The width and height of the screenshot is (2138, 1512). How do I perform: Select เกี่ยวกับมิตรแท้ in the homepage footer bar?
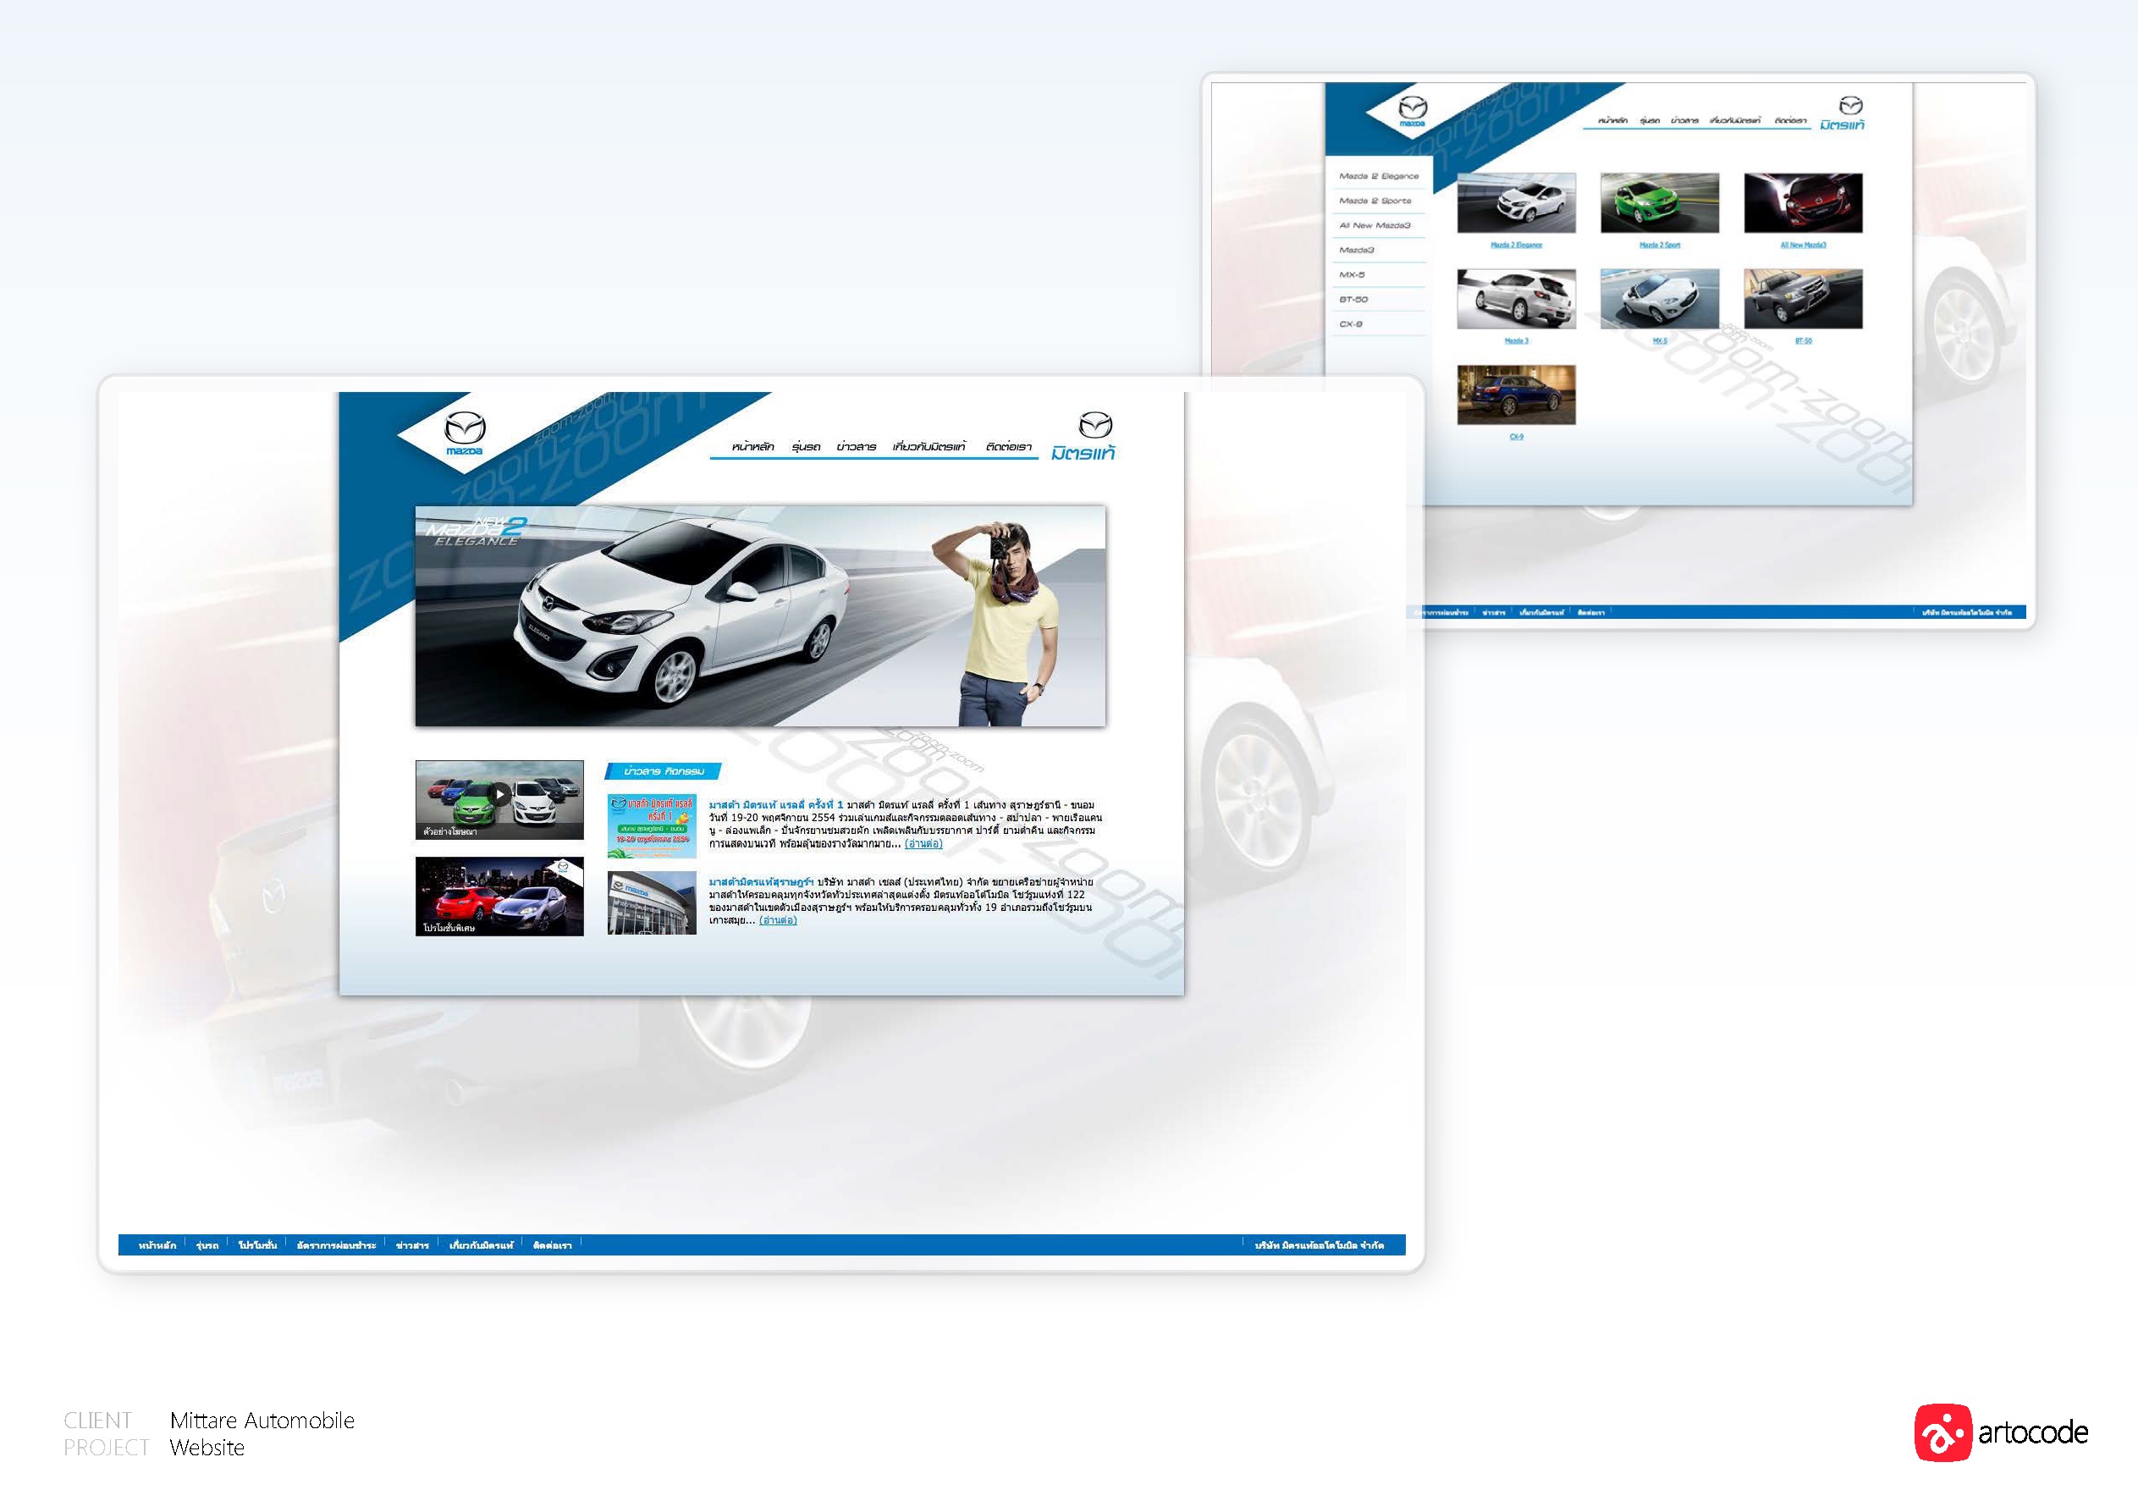[x=481, y=1245]
